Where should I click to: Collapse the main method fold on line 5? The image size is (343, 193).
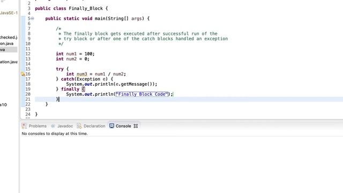tap(32, 18)
